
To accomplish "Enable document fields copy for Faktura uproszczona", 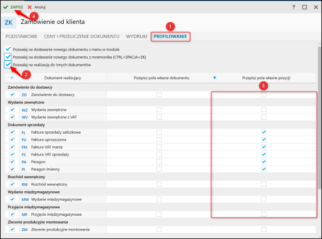I will tap(159, 139).
